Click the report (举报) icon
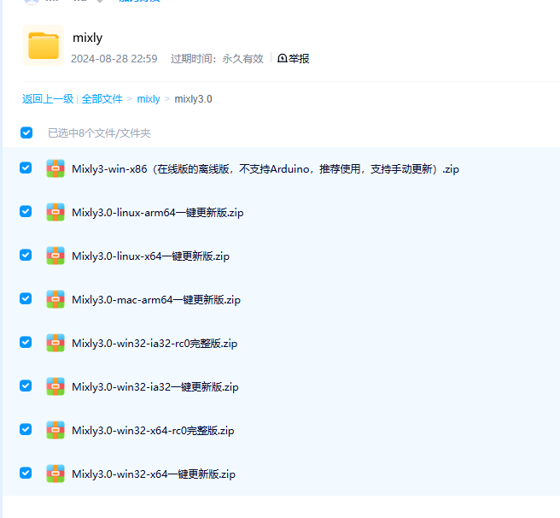This screenshot has width=560, height=518. (283, 58)
